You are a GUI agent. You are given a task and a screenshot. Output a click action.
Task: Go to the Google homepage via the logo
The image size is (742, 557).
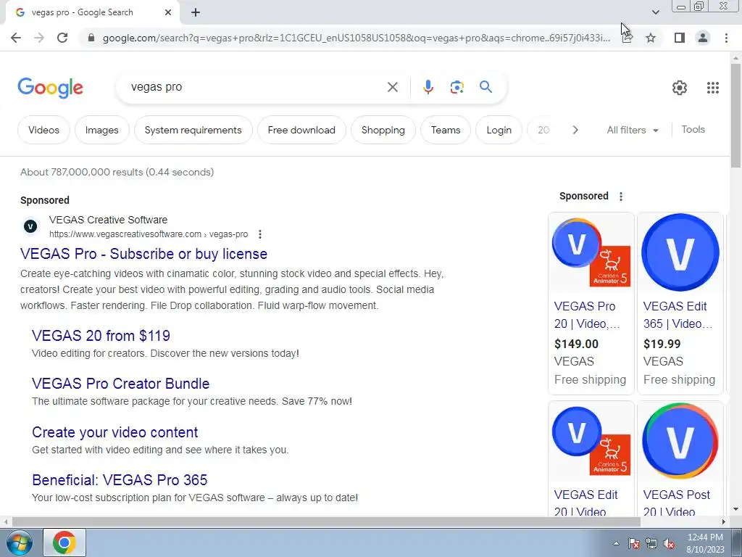tap(50, 88)
